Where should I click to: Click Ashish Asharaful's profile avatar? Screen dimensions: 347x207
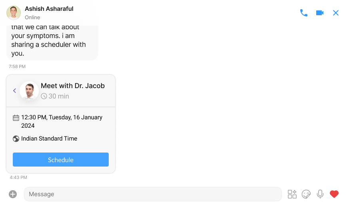coord(14,13)
